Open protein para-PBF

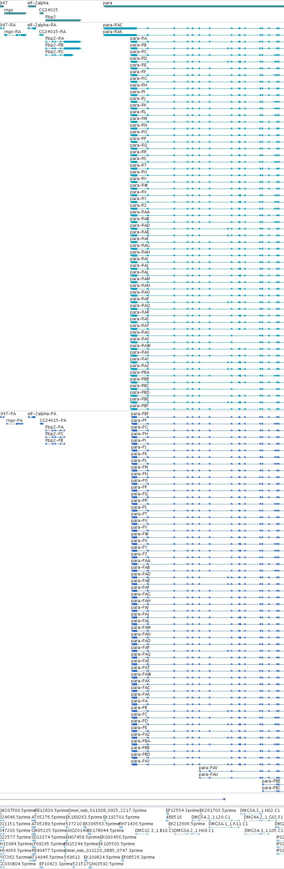[139, 413]
